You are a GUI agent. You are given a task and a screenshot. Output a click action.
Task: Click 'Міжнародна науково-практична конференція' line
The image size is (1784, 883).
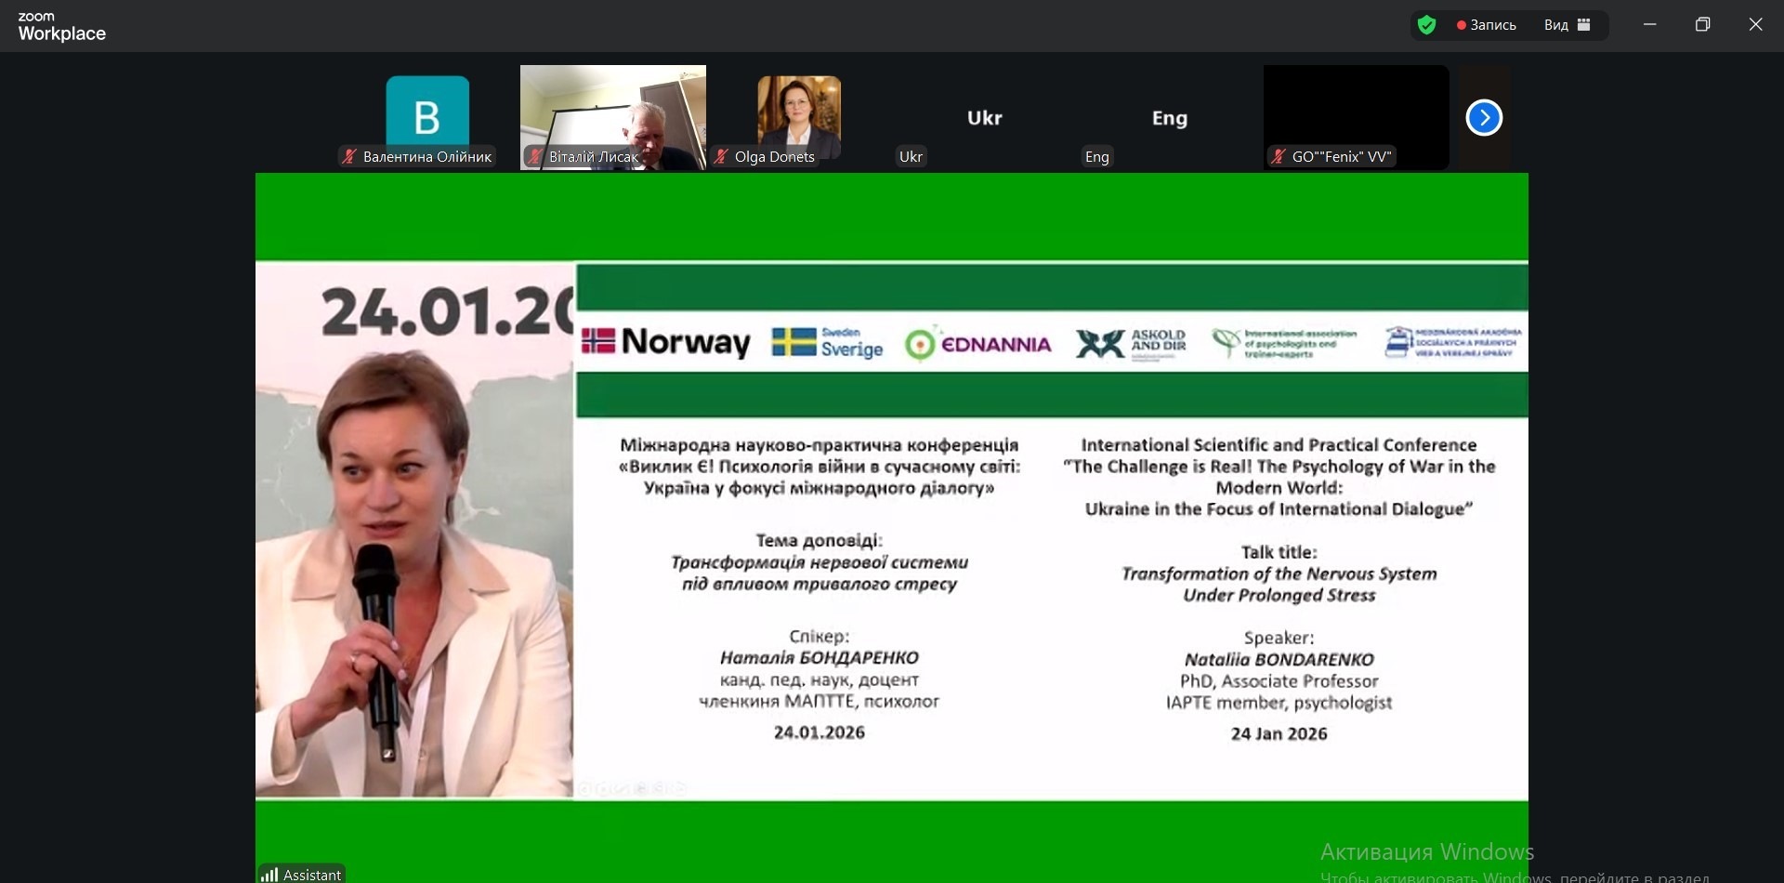[819, 444]
